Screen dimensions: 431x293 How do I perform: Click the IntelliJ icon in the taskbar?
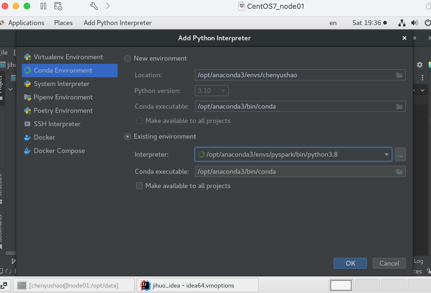tap(145, 286)
